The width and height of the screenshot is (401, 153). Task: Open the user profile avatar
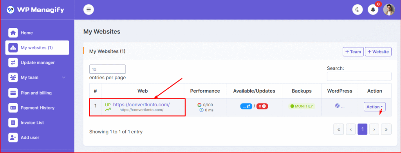(389, 10)
